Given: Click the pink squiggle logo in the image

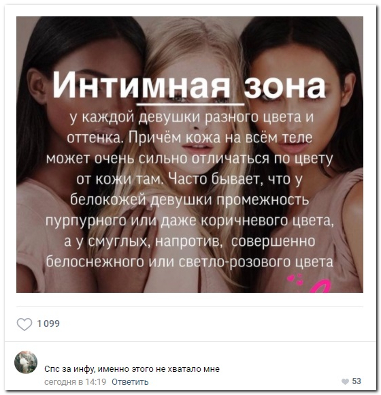Looking at the screenshot, I should coord(320,286).
